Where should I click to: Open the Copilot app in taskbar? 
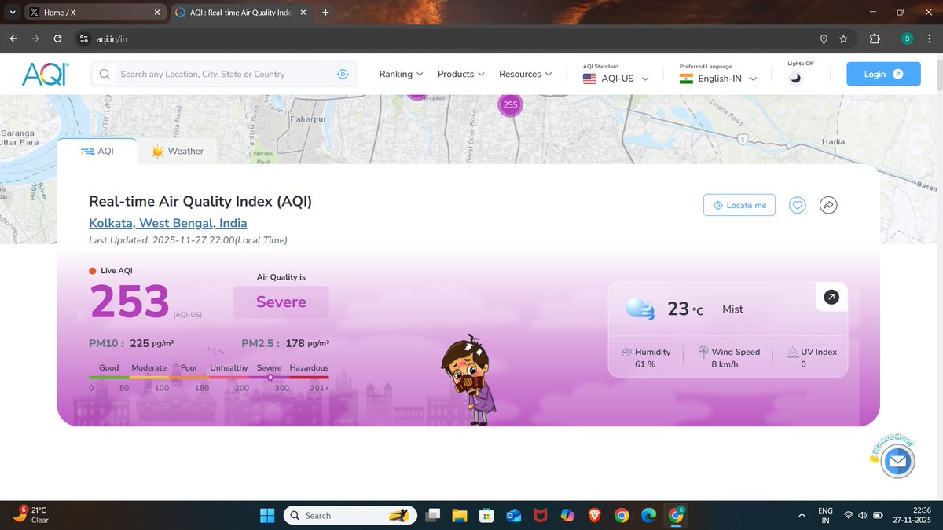(567, 516)
